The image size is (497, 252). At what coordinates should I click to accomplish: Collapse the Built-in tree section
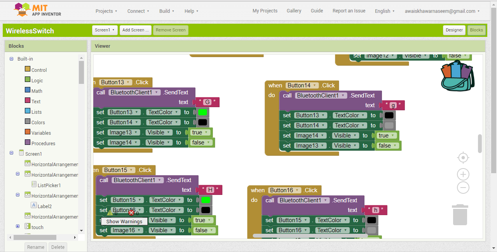(11, 59)
